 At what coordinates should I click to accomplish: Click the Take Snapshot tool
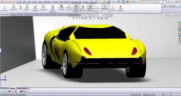[120, 8]
